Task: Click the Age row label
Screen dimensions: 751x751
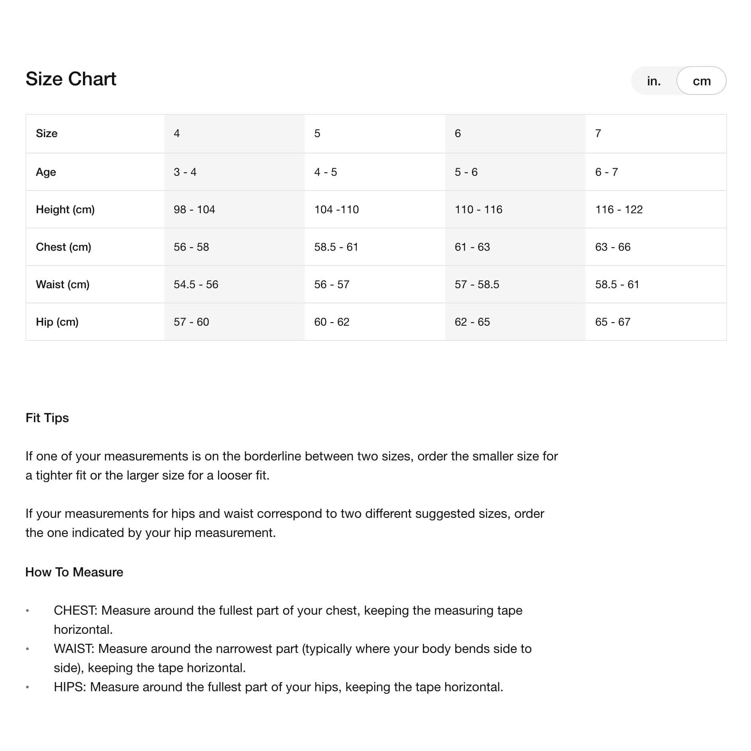Action: click(46, 172)
